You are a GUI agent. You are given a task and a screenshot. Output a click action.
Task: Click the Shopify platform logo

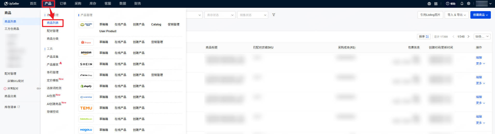(86, 86)
